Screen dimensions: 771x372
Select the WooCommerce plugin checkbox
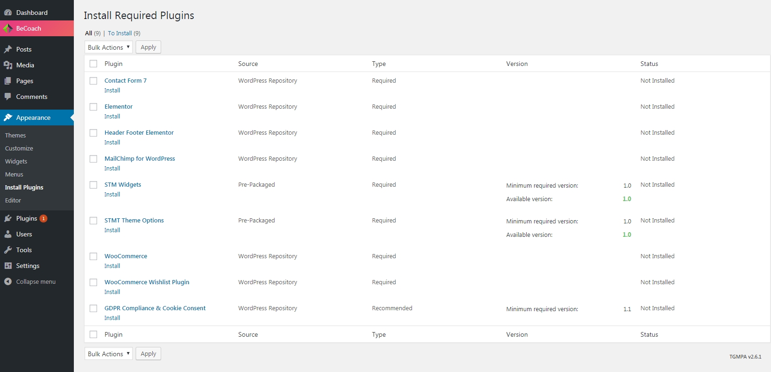93,256
